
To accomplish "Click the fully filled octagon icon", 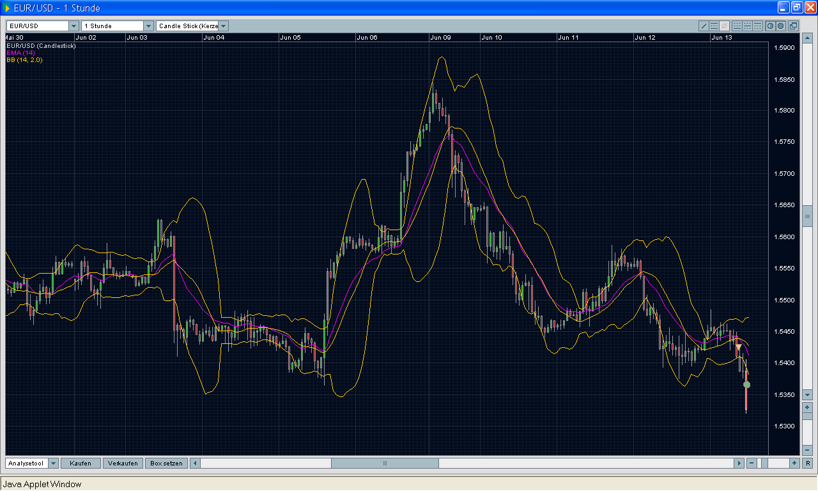I will pos(780,26).
